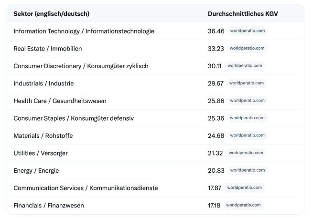Select 'Communication Services / Kommunikationsdienste' text
313x218 pixels.
tap(86, 187)
